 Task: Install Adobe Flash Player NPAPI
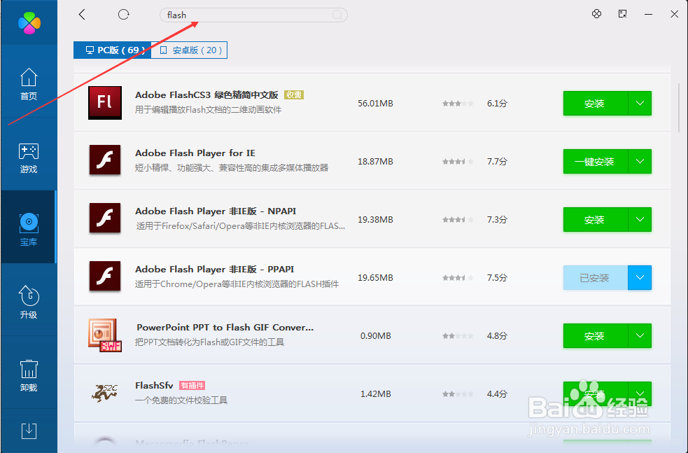[595, 219]
